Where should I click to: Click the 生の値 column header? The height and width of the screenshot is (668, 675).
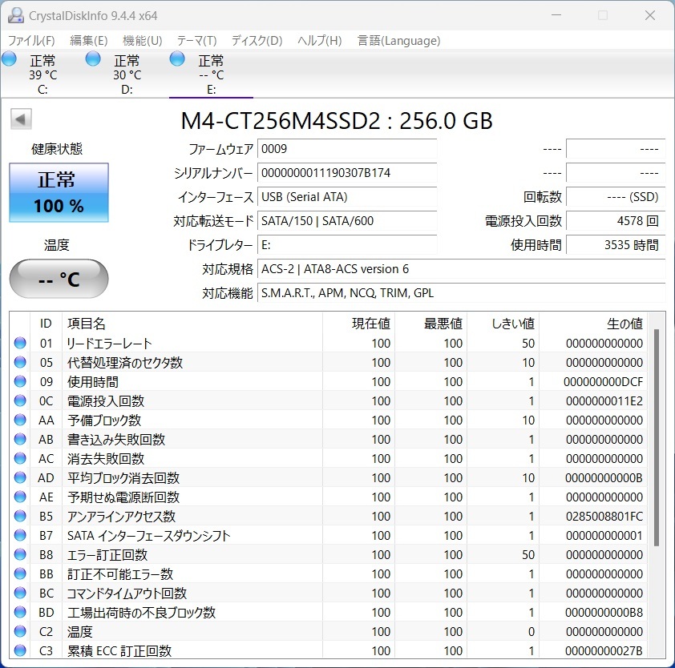click(x=593, y=323)
